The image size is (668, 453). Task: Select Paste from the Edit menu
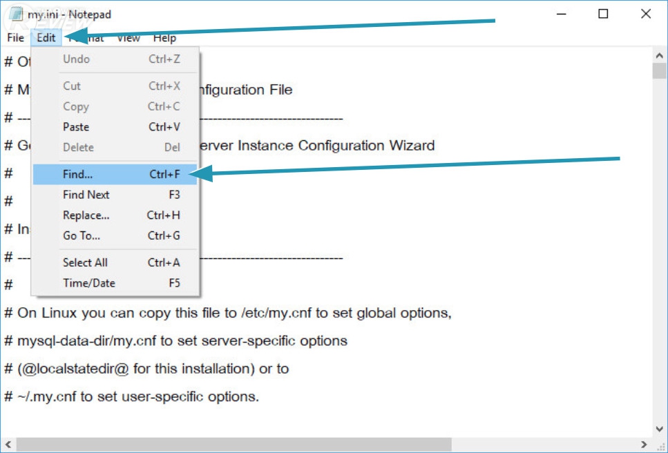pyautogui.click(x=76, y=127)
